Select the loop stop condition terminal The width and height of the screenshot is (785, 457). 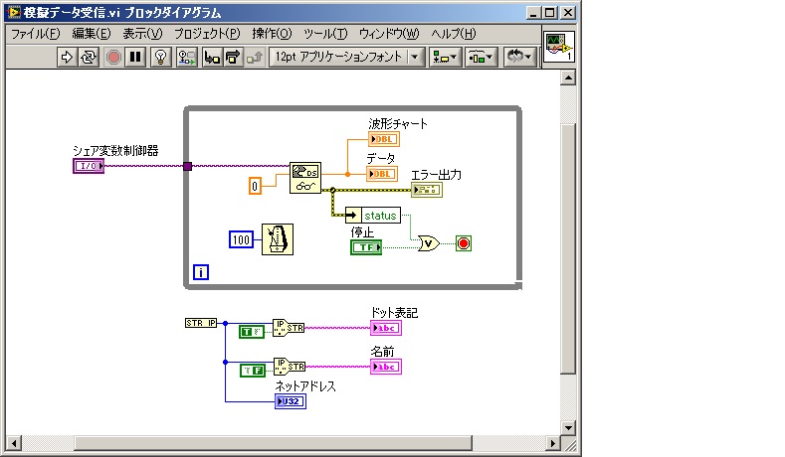(464, 243)
